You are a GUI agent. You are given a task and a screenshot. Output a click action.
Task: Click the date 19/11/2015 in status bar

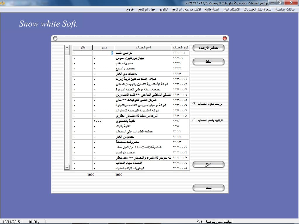click(x=11, y=222)
